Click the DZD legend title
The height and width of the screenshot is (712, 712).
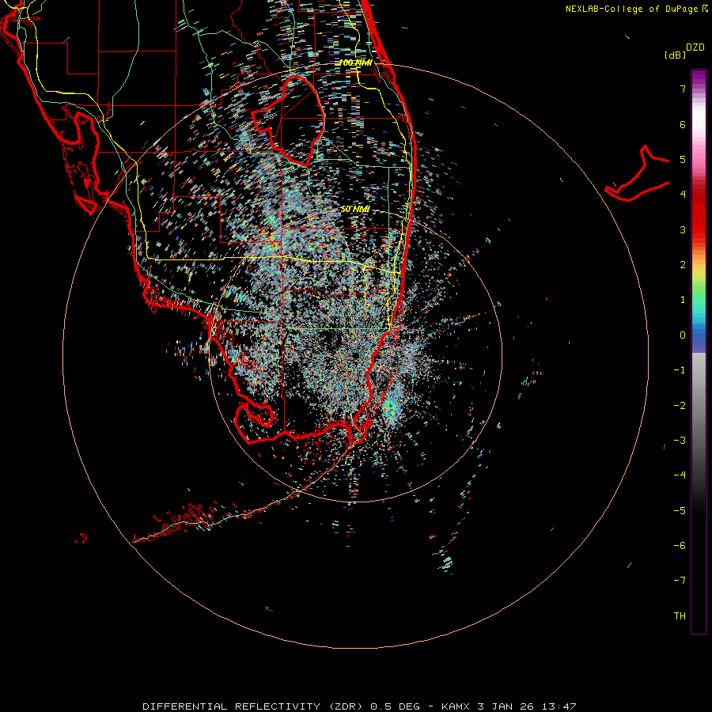[695, 47]
